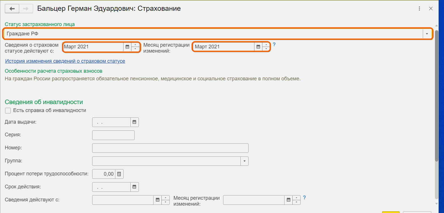The image size is (444, 213).
Task: Click the Серия input field
Action: coord(113,135)
